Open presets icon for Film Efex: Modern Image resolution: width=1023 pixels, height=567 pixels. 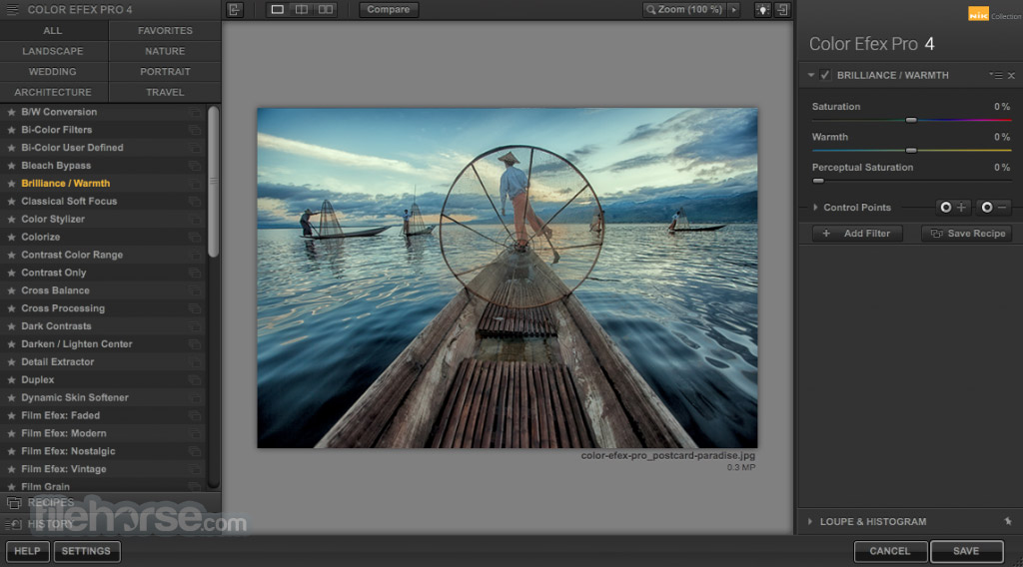[195, 433]
